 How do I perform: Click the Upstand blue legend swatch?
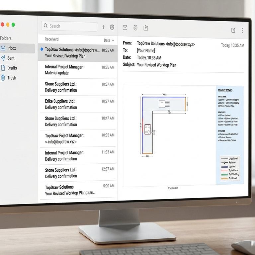[224, 167]
